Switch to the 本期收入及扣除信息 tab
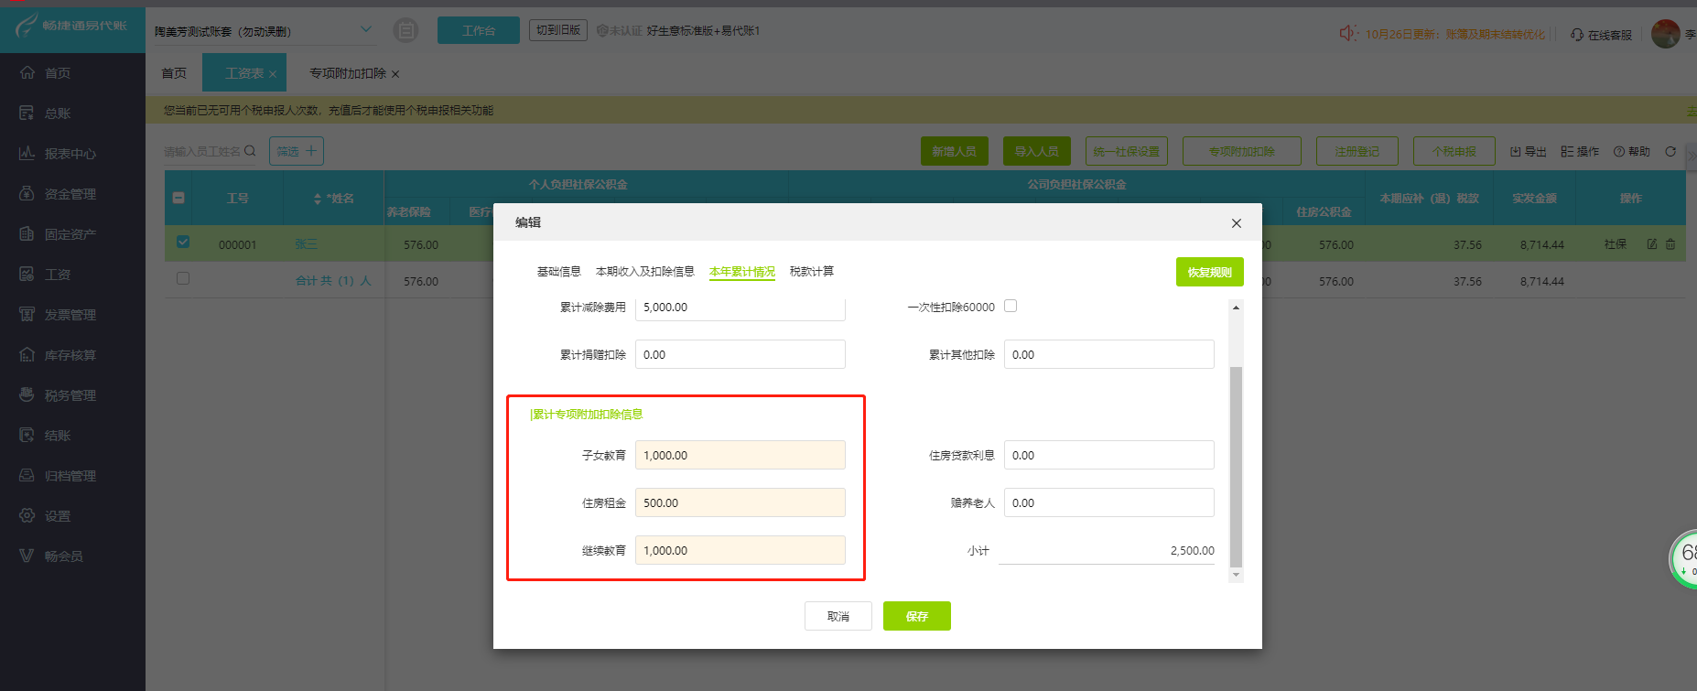This screenshot has width=1697, height=691. 645,272
